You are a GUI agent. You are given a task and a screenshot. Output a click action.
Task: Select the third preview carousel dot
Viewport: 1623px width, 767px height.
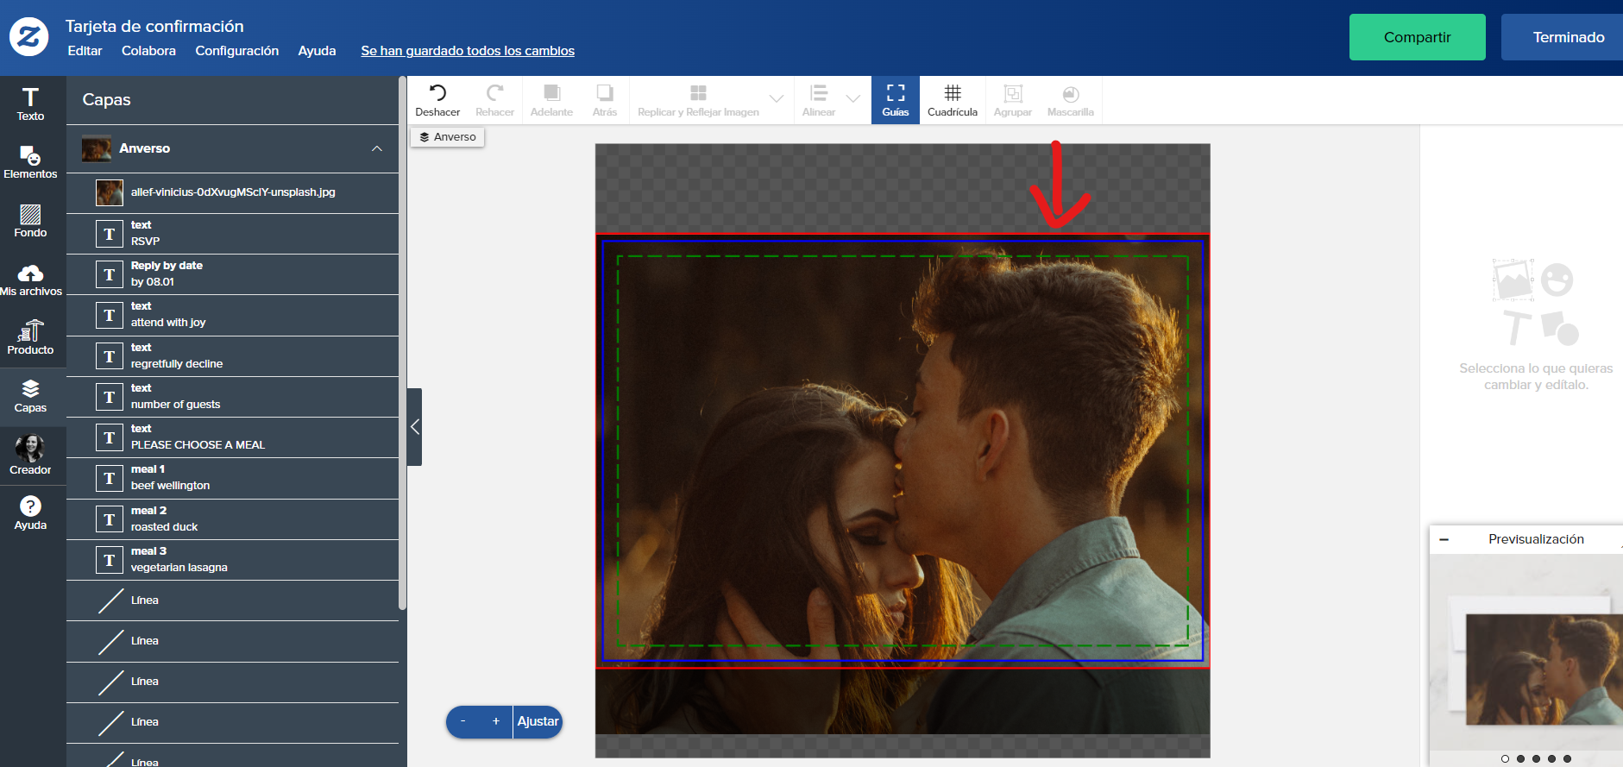coord(1536,759)
